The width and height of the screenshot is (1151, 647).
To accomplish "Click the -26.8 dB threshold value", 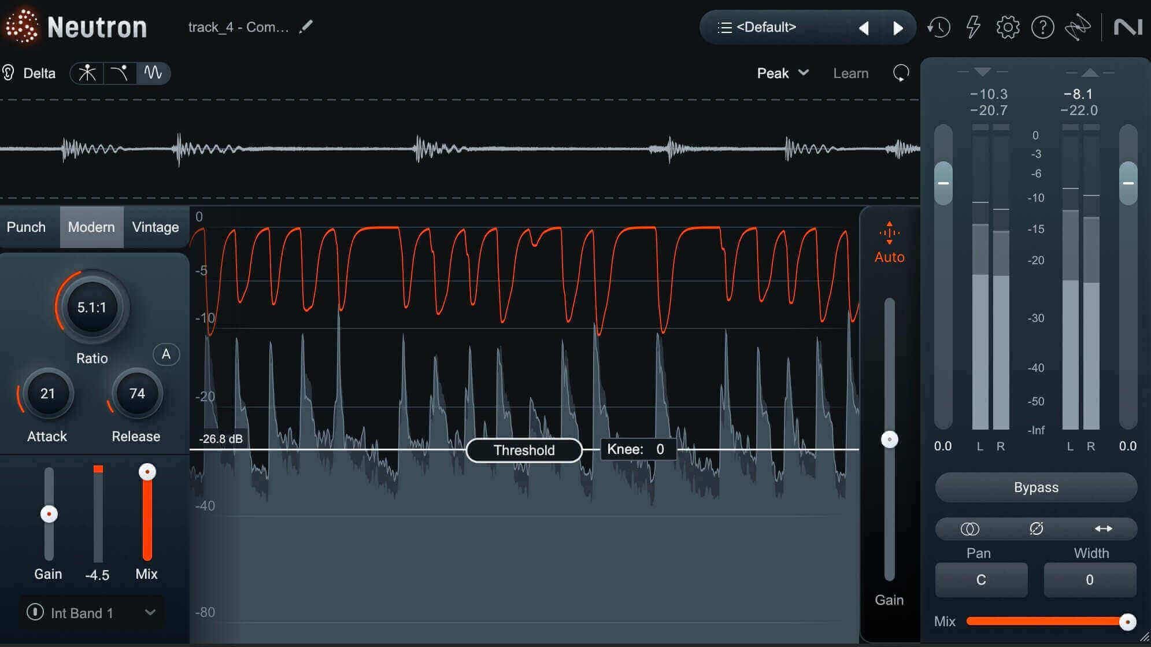I will coord(221,439).
